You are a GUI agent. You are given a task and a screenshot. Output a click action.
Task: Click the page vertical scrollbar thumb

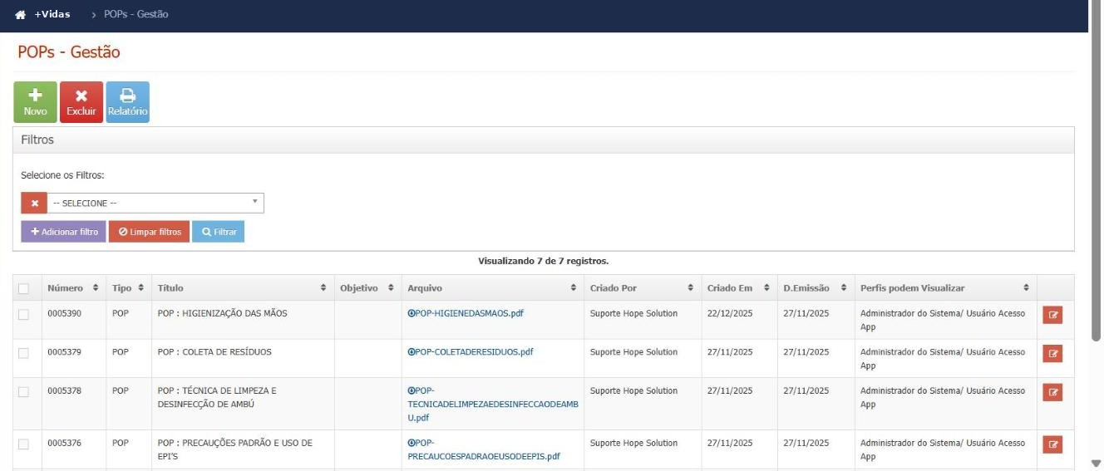pos(1097,170)
